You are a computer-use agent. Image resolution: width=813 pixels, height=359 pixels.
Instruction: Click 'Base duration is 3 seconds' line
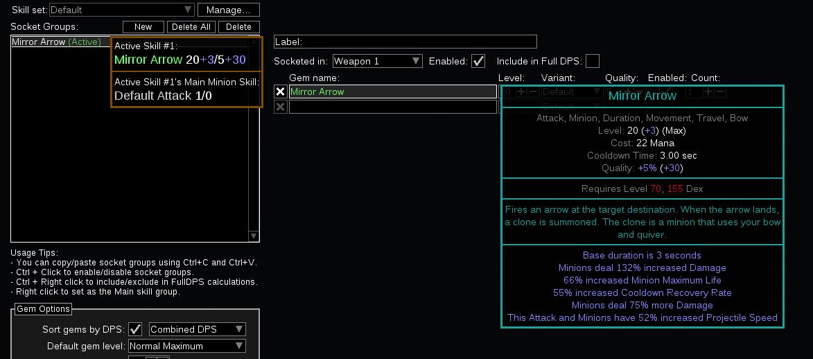tap(642, 255)
